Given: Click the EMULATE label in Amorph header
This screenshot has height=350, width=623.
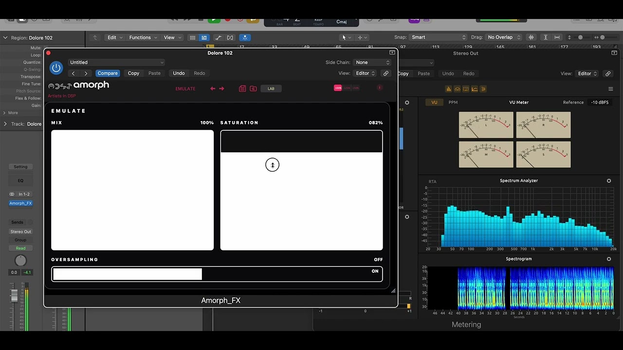Looking at the screenshot, I should tap(185, 88).
